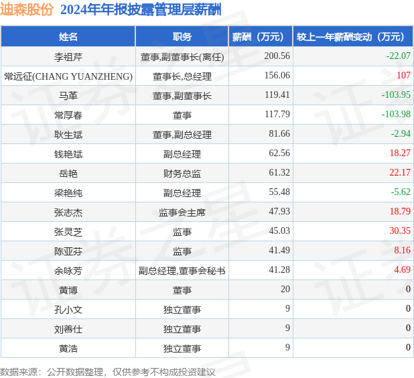This screenshot has height=378, width=414.
Task: Click salary 9 in the 孔小文 row
Action: coord(287,308)
